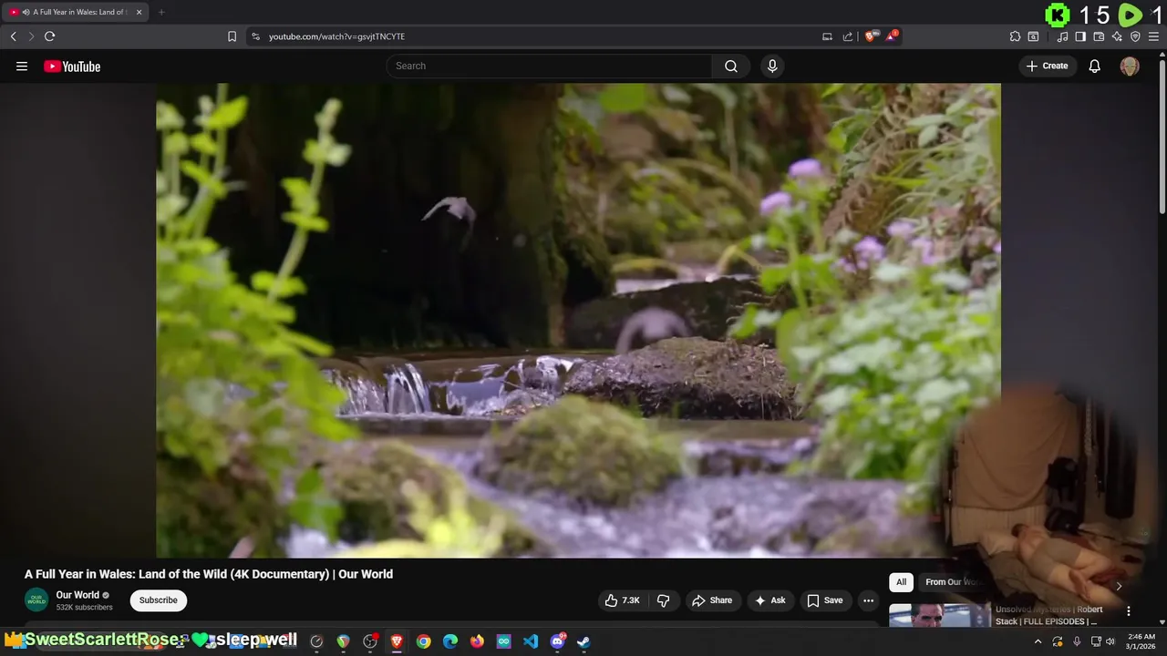Open Google Chrome from the taskbar
1167x656 pixels.
[423, 641]
